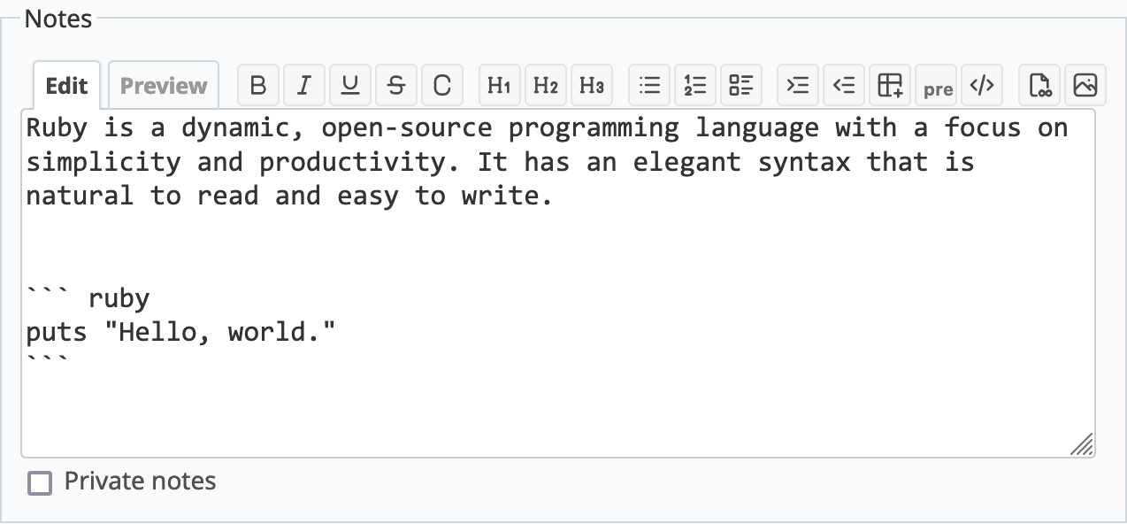Click the inline code C icon
Screen dimensions: 1127x524
442,85
